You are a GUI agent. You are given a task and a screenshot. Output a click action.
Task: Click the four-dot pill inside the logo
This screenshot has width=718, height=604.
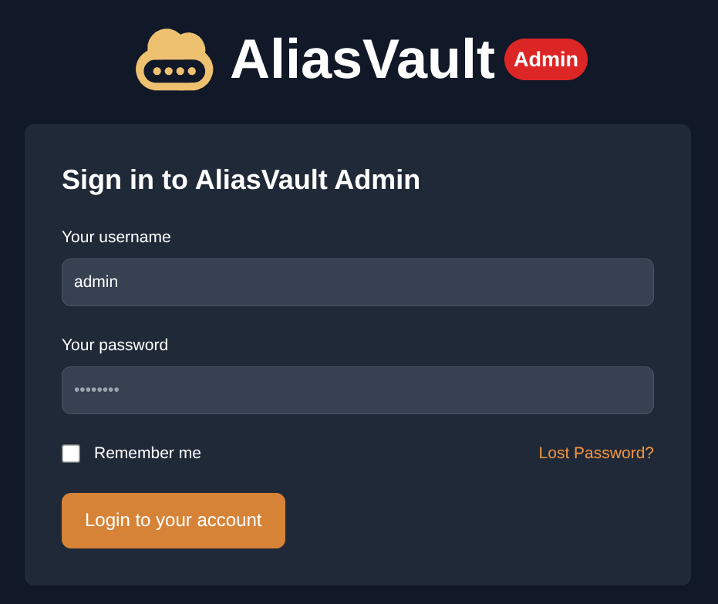[174, 71]
